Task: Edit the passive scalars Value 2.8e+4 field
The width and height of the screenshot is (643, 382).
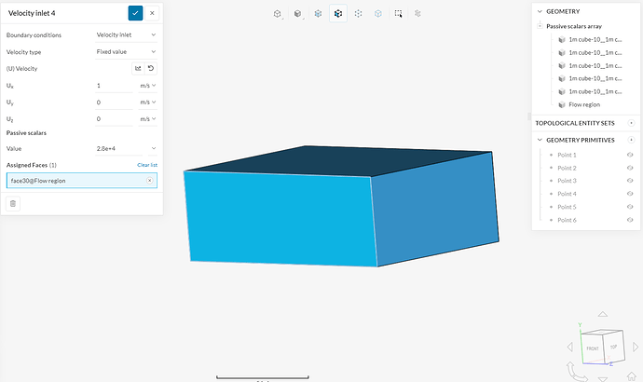Action: [119, 148]
